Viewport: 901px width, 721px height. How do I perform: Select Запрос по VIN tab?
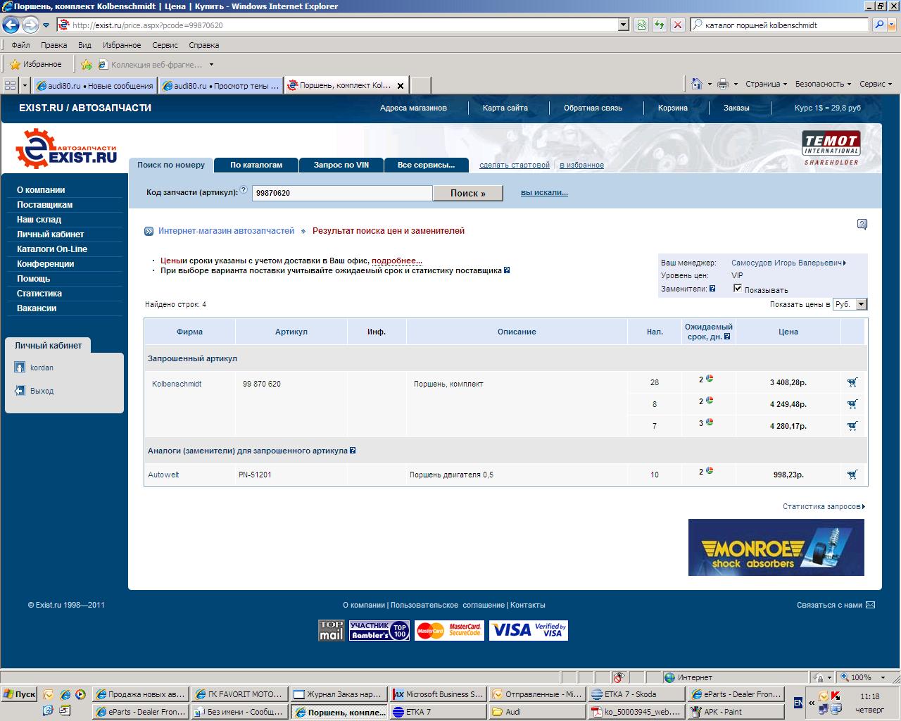[341, 165]
